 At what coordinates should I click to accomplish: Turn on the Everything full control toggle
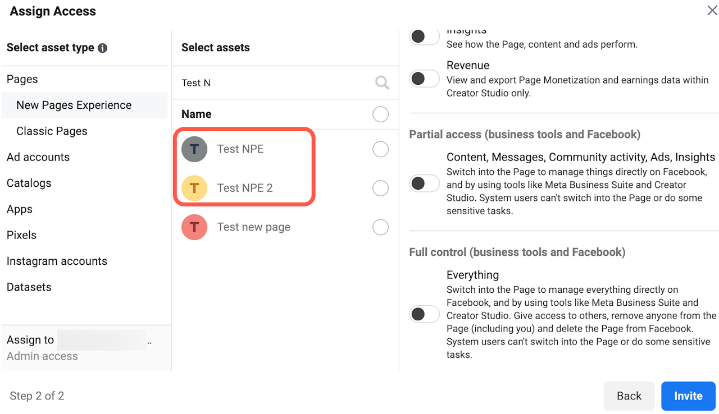tap(424, 314)
